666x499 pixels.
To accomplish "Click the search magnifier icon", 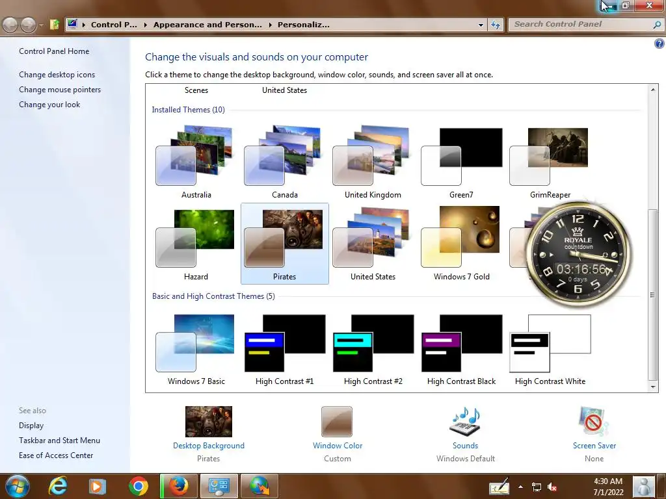I will pyautogui.click(x=657, y=25).
